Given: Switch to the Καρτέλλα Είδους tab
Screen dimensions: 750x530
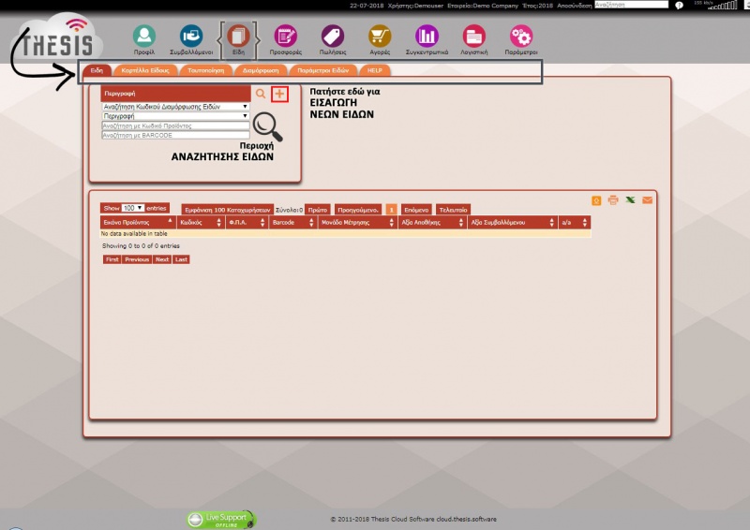Looking at the screenshot, I should coord(145,70).
